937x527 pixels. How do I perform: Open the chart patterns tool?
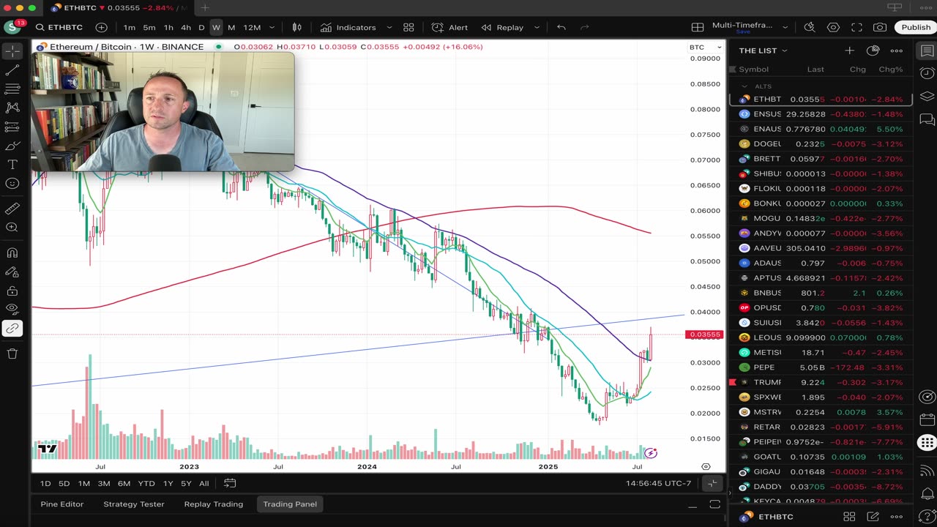click(x=12, y=108)
